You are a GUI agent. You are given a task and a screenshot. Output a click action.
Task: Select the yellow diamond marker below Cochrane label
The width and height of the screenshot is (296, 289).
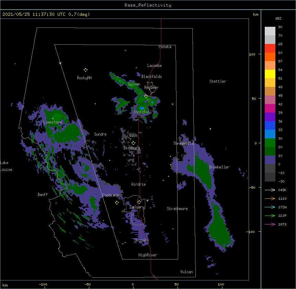point(117,203)
